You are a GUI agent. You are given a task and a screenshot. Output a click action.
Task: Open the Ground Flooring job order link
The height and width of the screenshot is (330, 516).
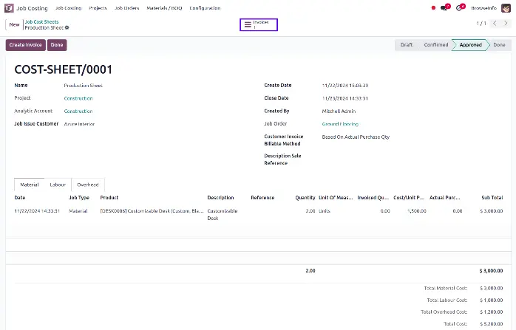pos(341,124)
